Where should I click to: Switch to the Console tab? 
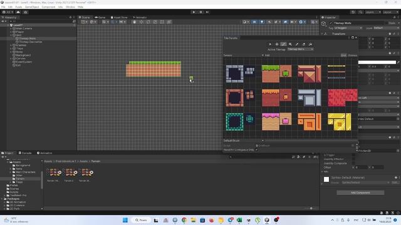pyautogui.click(x=25, y=153)
